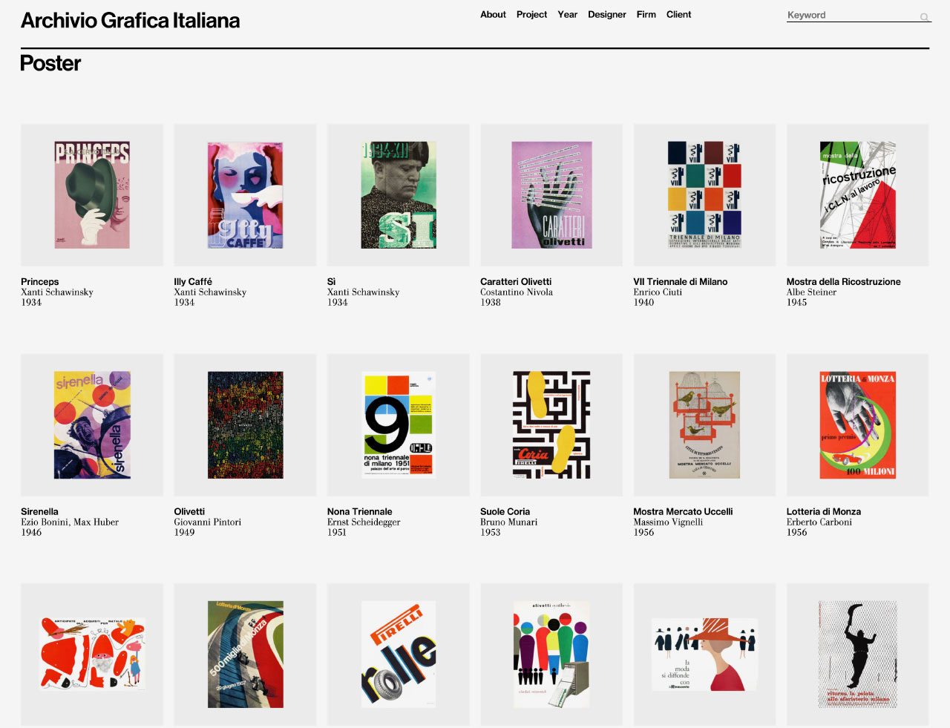
Task: Open the Pirelli rolle tire poster
Action: pos(399,654)
